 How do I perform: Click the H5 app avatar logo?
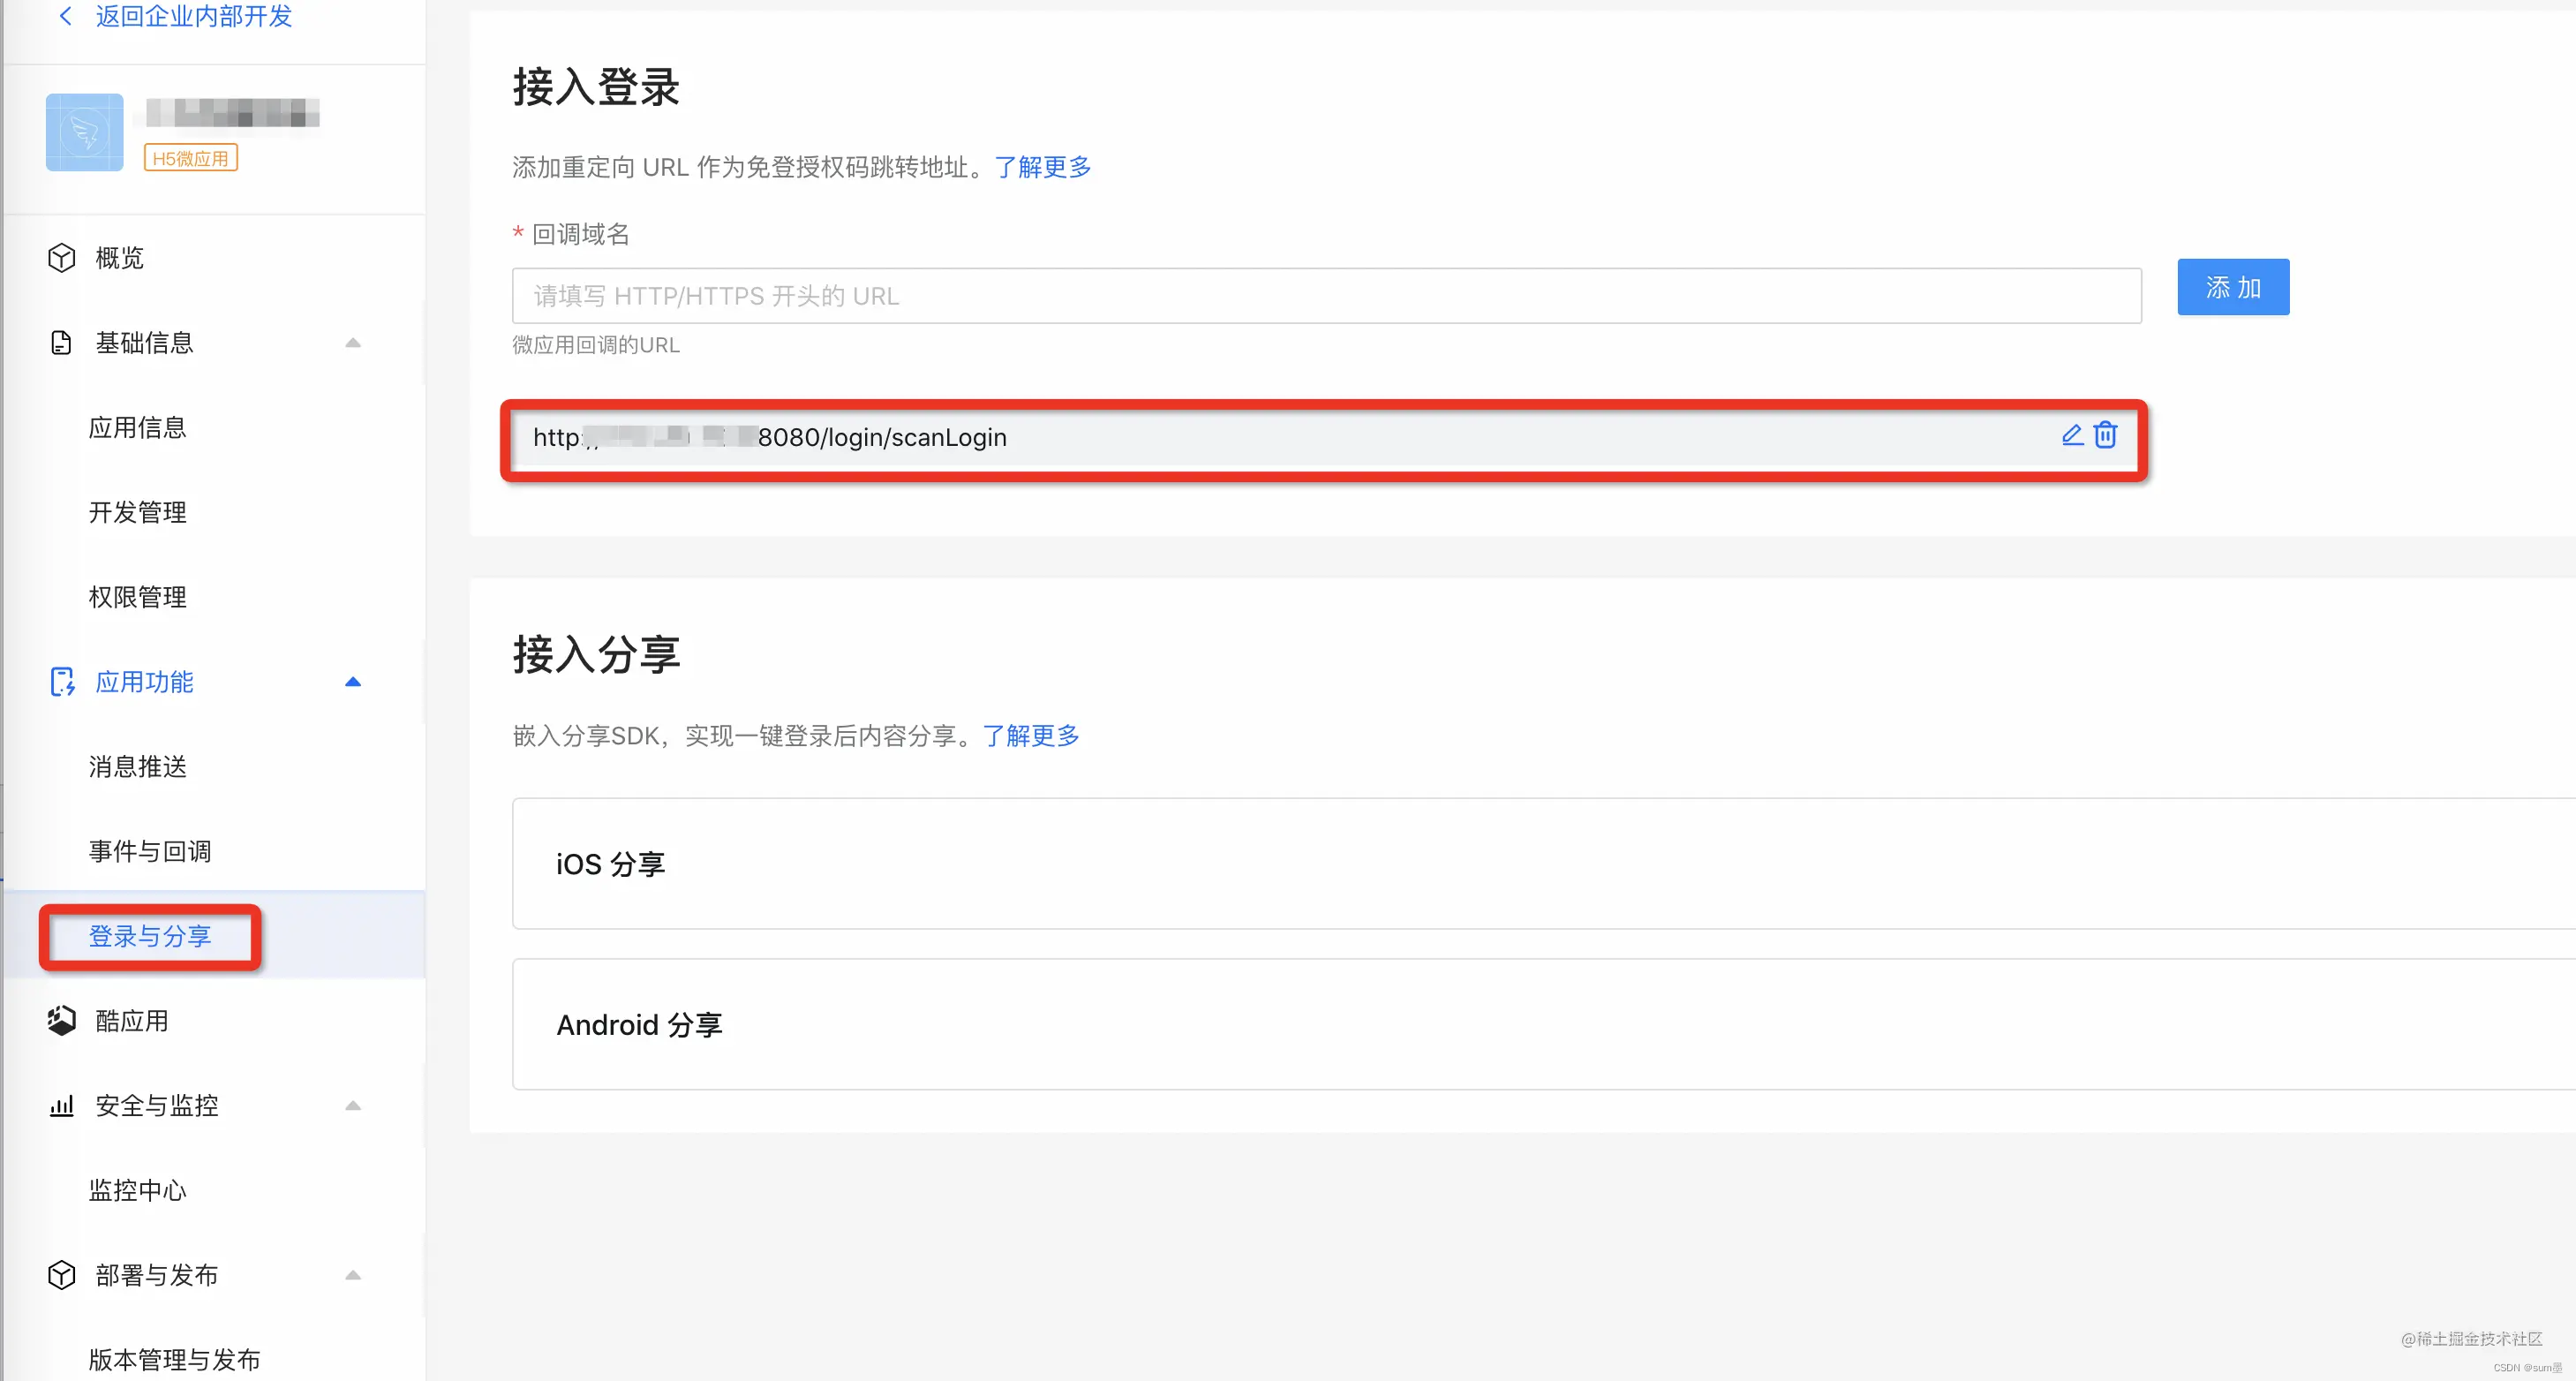(84, 131)
